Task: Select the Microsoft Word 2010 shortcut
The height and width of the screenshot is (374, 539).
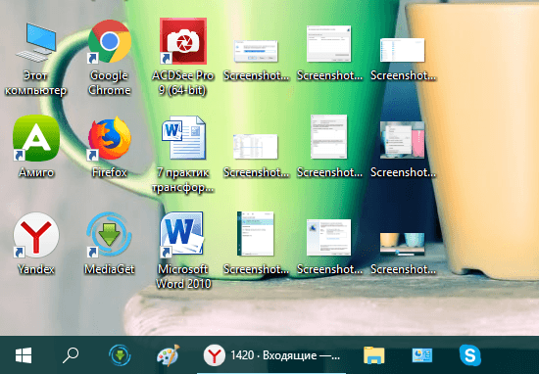Action: [x=183, y=251]
